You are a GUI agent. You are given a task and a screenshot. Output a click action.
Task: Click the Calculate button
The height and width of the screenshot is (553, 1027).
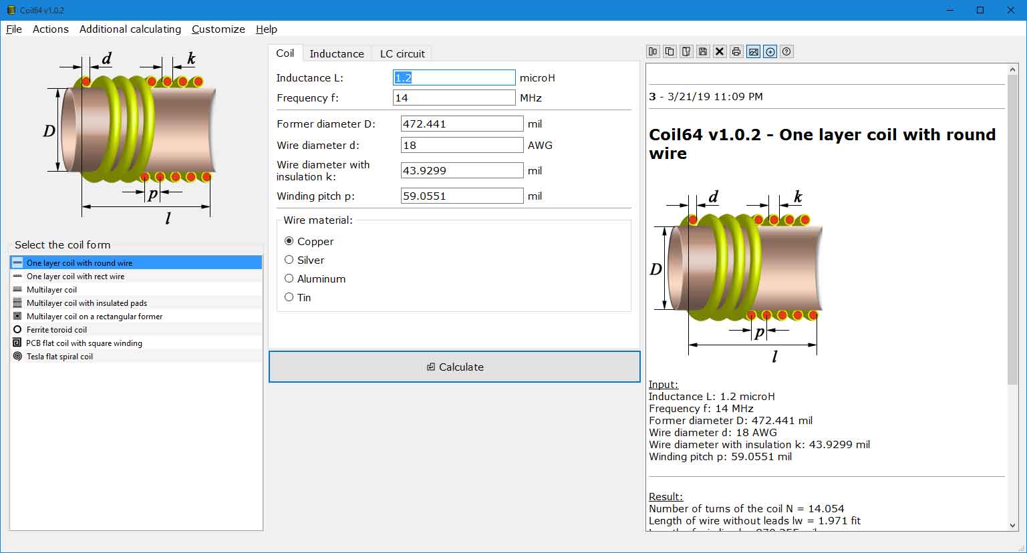click(x=454, y=367)
